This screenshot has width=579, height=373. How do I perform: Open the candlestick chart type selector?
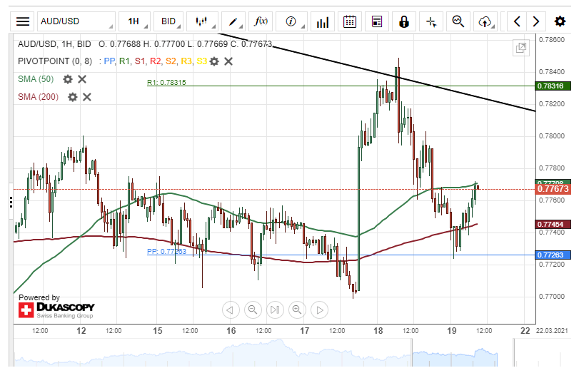pos(202,21)
